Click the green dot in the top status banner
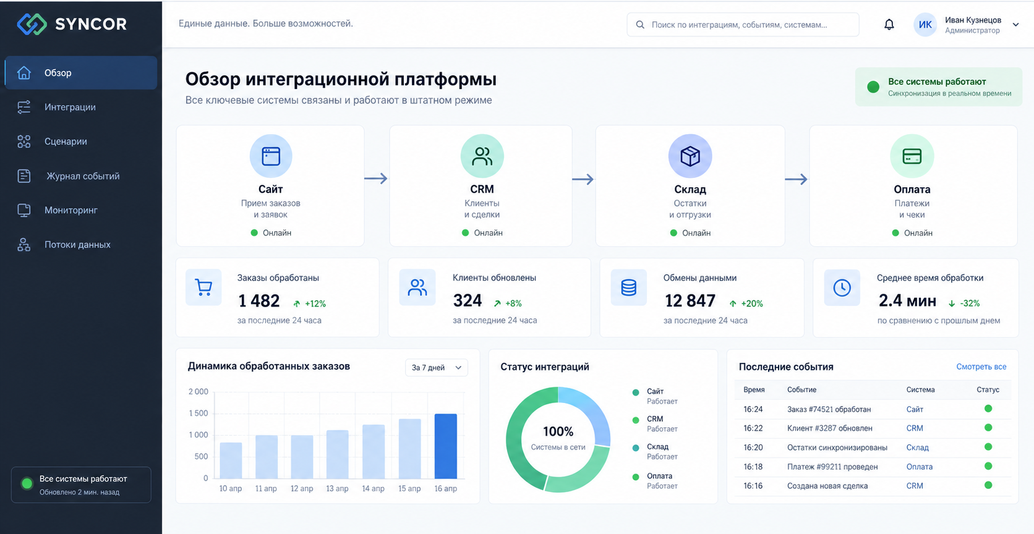Viewport: 1034px width, 534px height. (x=873, y=87)
